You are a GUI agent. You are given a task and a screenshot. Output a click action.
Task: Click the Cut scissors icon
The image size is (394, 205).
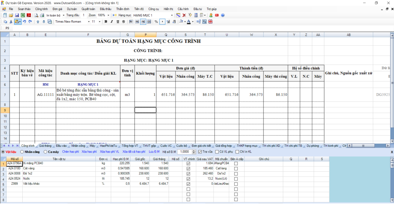(x=11, y=22)
